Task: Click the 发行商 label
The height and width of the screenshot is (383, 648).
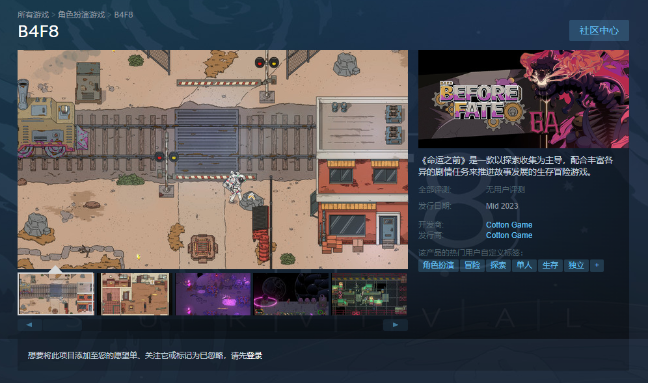Action: [431, 235]
